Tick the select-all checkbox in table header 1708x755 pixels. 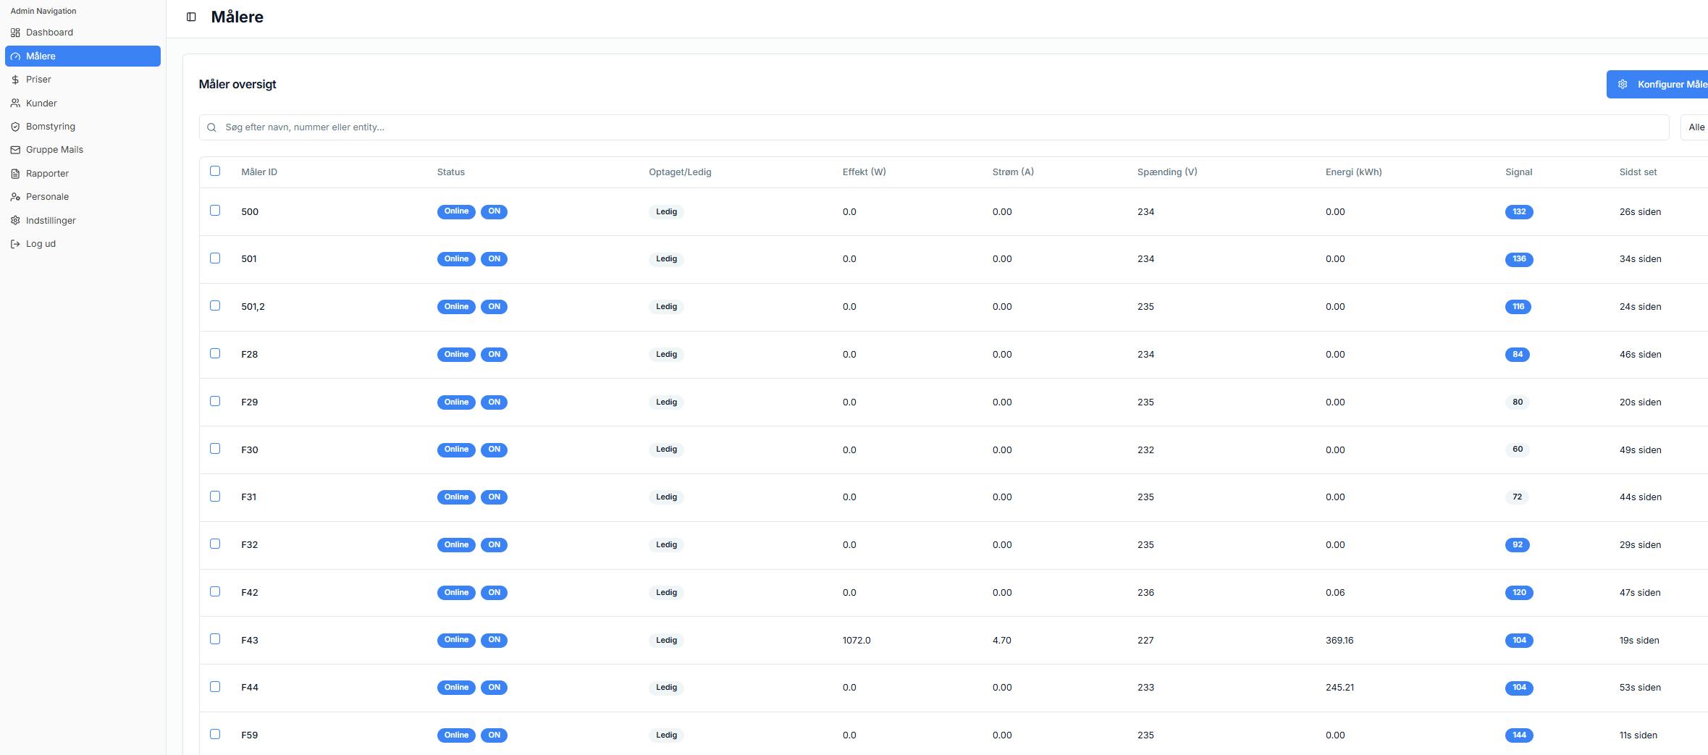[215, 171]
